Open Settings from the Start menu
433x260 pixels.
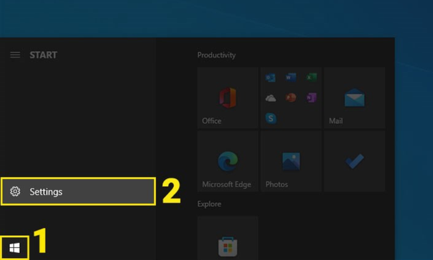pyautogui.click(x=77, y=192)
